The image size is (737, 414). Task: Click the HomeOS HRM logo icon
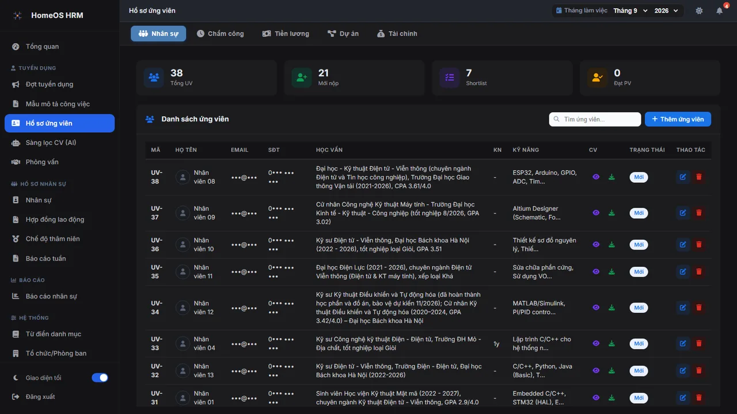(x=17, y=16)
